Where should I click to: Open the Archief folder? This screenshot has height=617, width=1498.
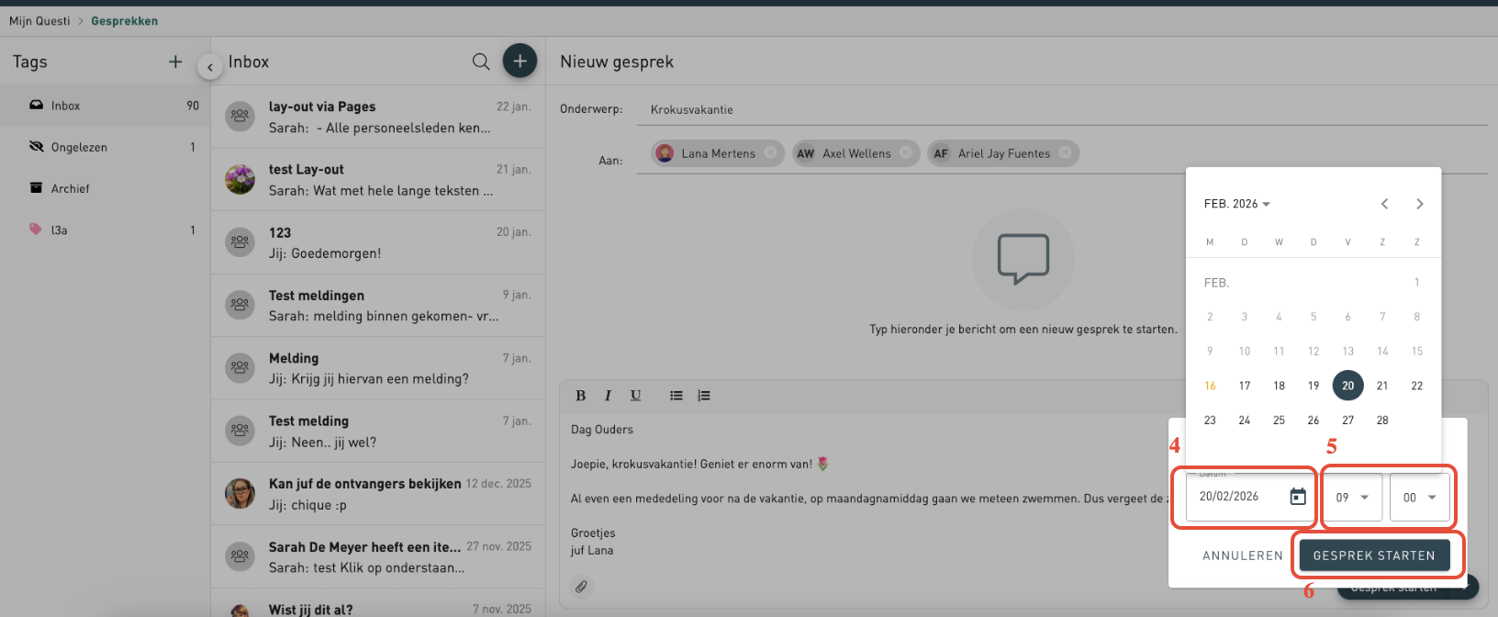[x=106, y=188]
